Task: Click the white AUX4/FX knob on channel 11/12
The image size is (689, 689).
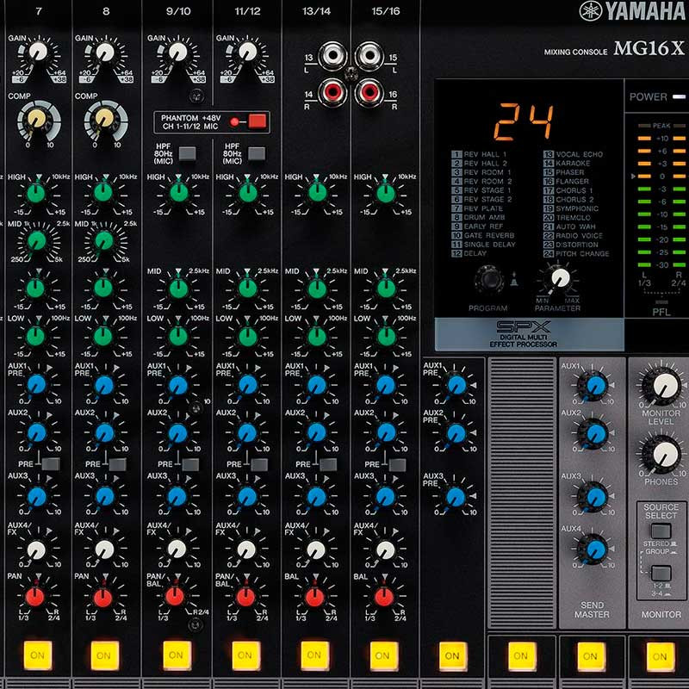Action: click(x=246, y=549)
